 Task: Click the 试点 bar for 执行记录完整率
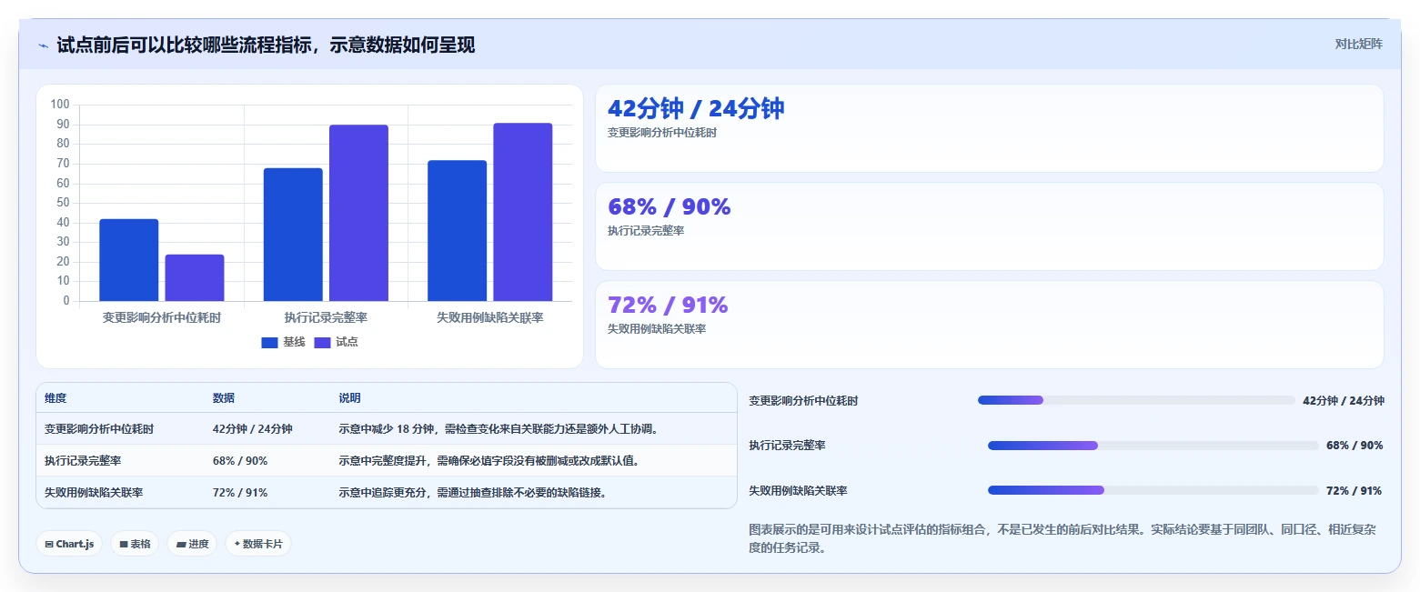[x=358, y=213]
